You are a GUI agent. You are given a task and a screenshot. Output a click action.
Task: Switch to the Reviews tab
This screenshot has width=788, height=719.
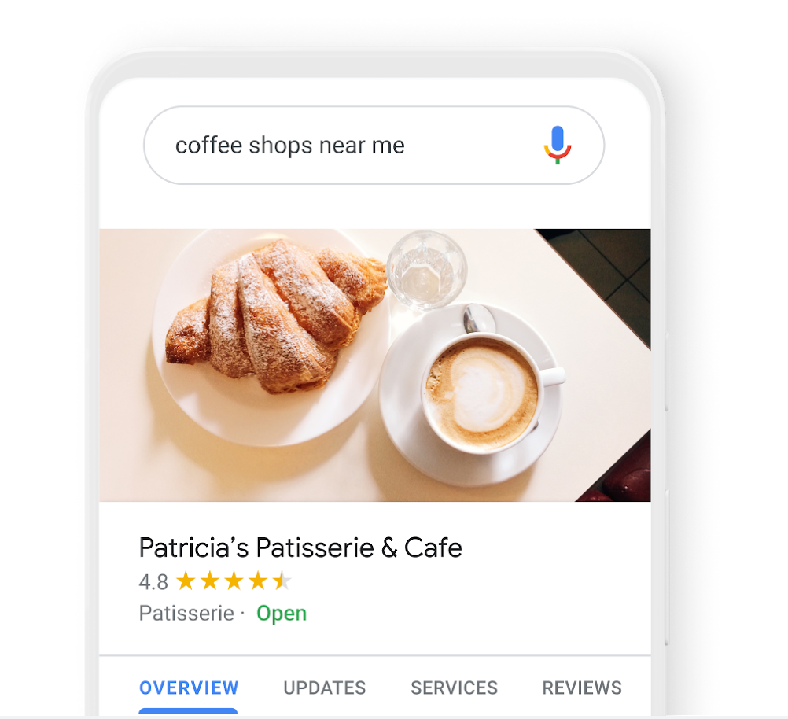(x=582, y=688)
